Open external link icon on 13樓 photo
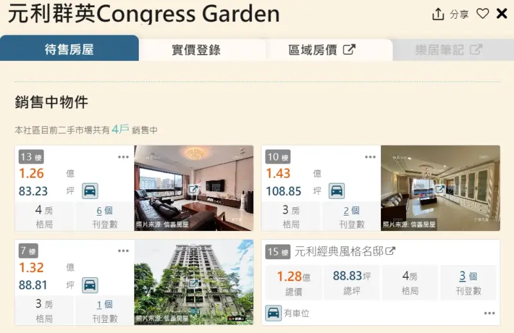514x333 pixels. [x=193, y=189]
